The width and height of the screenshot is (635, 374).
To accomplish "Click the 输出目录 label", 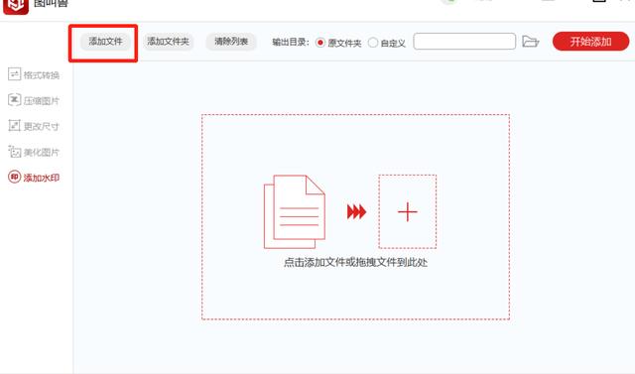I will pos(291,42).
